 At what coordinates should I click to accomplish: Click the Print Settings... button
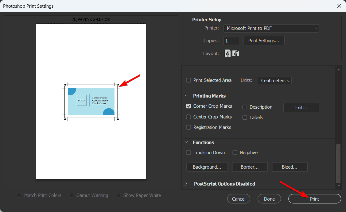click(264, 41)
